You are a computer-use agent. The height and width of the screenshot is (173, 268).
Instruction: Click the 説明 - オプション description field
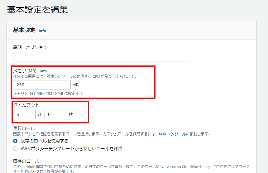[x=101, y=57]
